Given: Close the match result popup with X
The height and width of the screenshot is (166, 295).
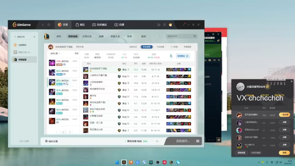Looking at the screenshot, I should click(x=292, y=81).
